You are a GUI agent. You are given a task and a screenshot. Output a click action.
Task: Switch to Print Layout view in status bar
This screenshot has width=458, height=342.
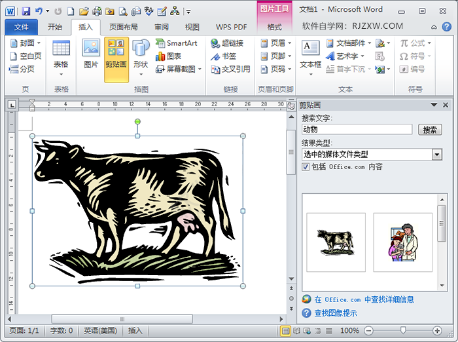click(x=285, y=331)
